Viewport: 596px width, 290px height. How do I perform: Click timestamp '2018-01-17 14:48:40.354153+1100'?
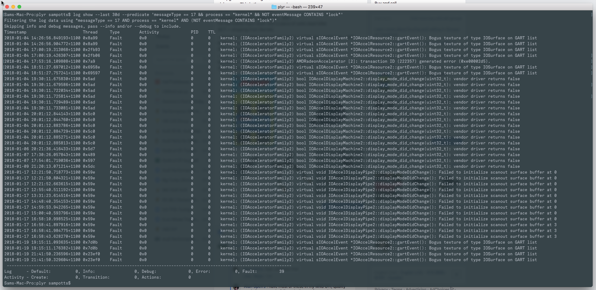[x=42, y=202]
